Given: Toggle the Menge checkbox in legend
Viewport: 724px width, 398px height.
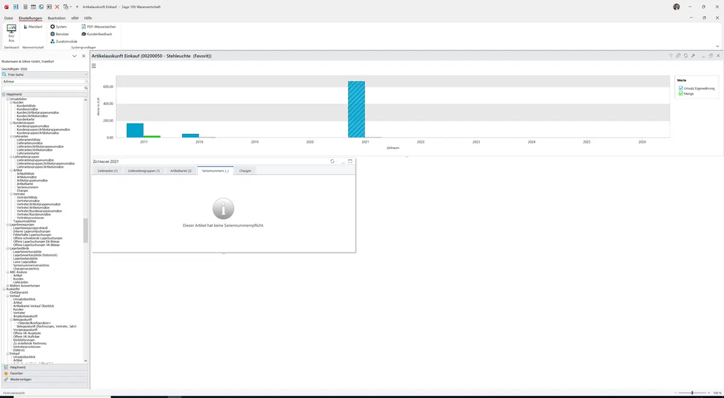Looking at the screenshot, I should pyautogui.click(x=681, y=93).
